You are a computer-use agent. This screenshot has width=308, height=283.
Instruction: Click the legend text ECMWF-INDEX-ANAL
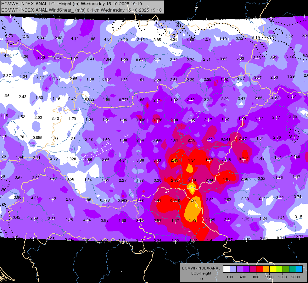[x=201, y=268]
